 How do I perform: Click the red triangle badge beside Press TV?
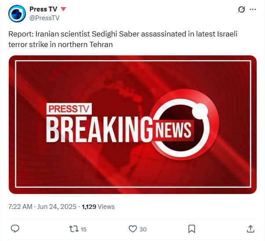pyautogui.click(x=64, y=9)
